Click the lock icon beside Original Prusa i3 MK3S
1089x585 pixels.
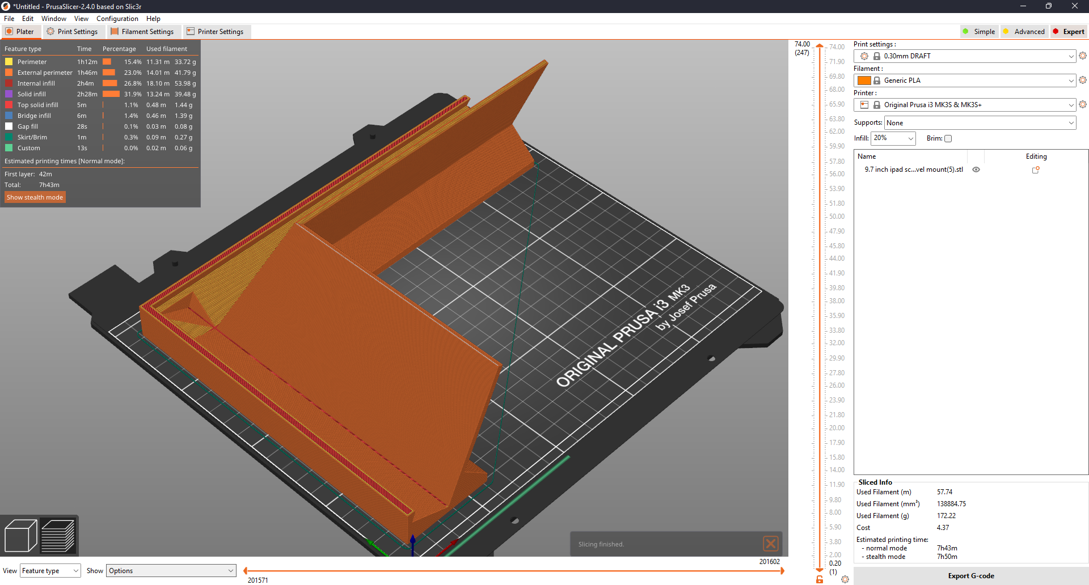coord(877,105)
